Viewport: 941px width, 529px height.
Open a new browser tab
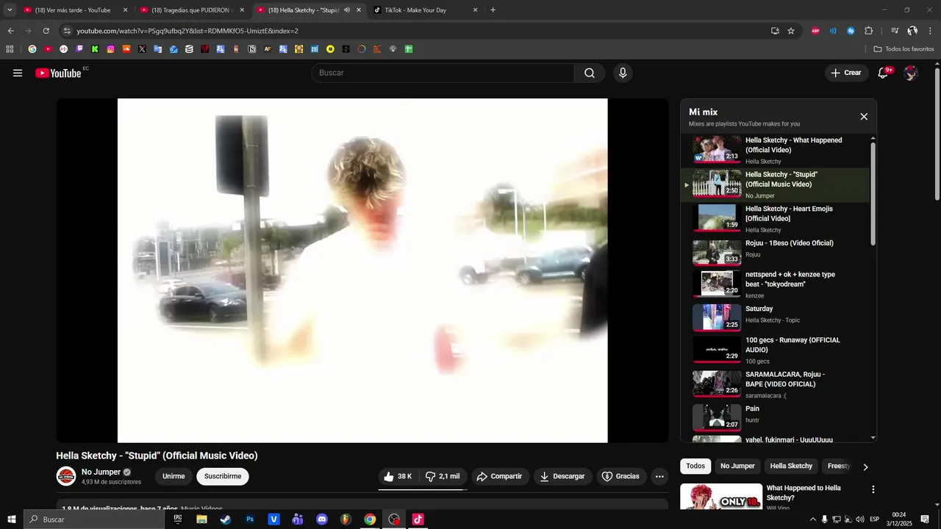tap(493, 10)
